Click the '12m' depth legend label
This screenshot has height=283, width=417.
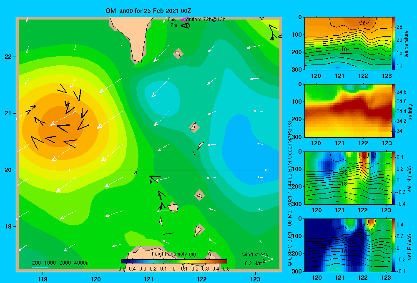click(x=172, y=25)
